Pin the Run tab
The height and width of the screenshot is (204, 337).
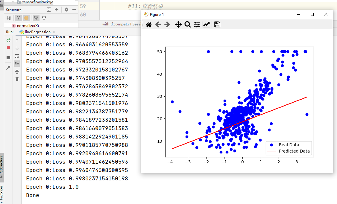pyautogui.click(x=8, y=68)
